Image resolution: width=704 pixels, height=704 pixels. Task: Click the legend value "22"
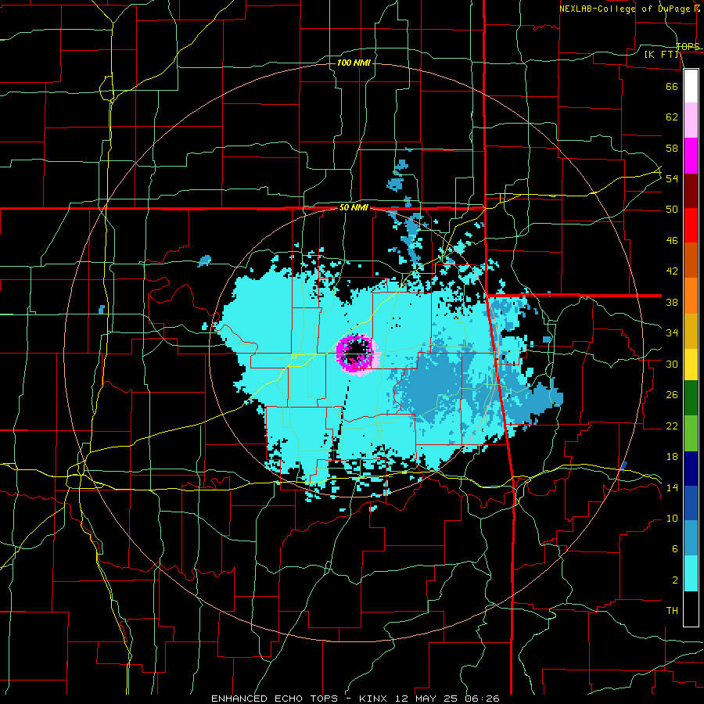click(x=672, y=426)
